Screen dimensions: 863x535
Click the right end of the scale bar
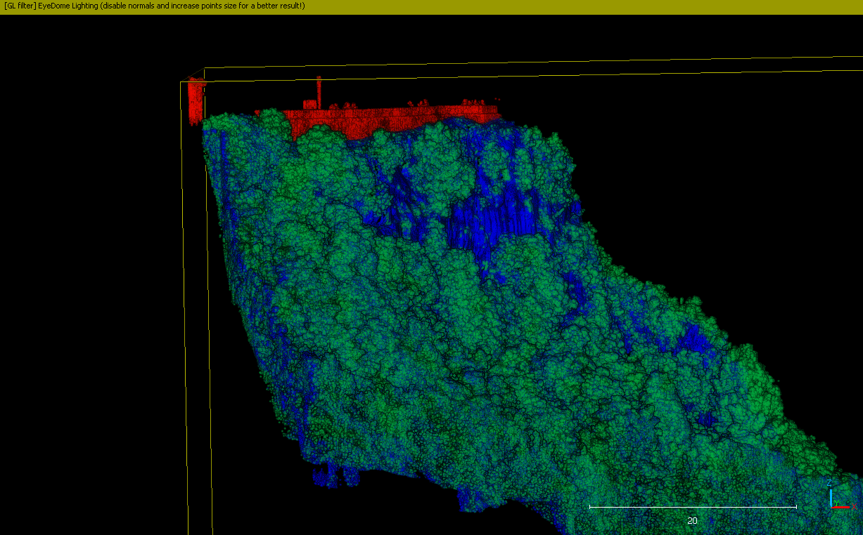795,505
